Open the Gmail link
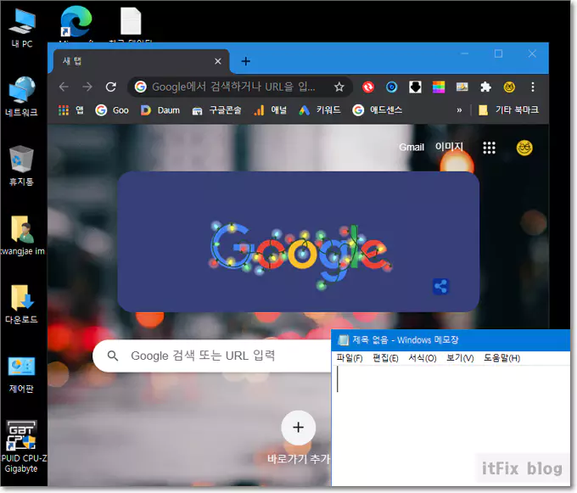The height and width of the screenshot is (493, 577). [x=412, y=147]
